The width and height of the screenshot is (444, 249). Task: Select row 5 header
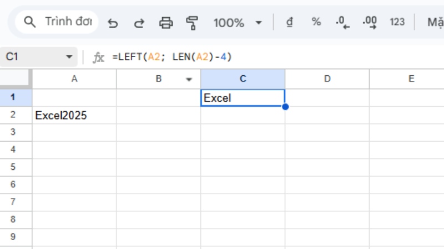16,167
